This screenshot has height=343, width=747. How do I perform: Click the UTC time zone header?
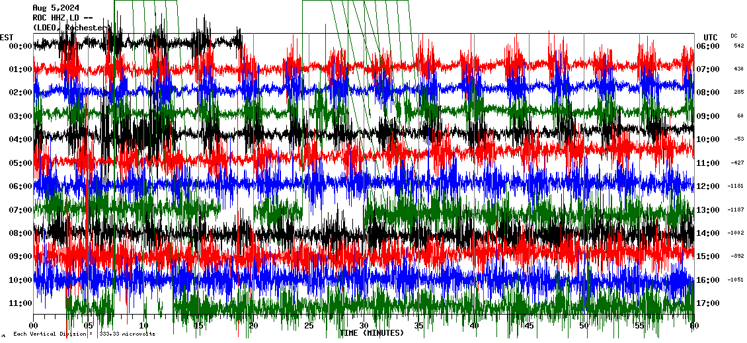[711, 37]
